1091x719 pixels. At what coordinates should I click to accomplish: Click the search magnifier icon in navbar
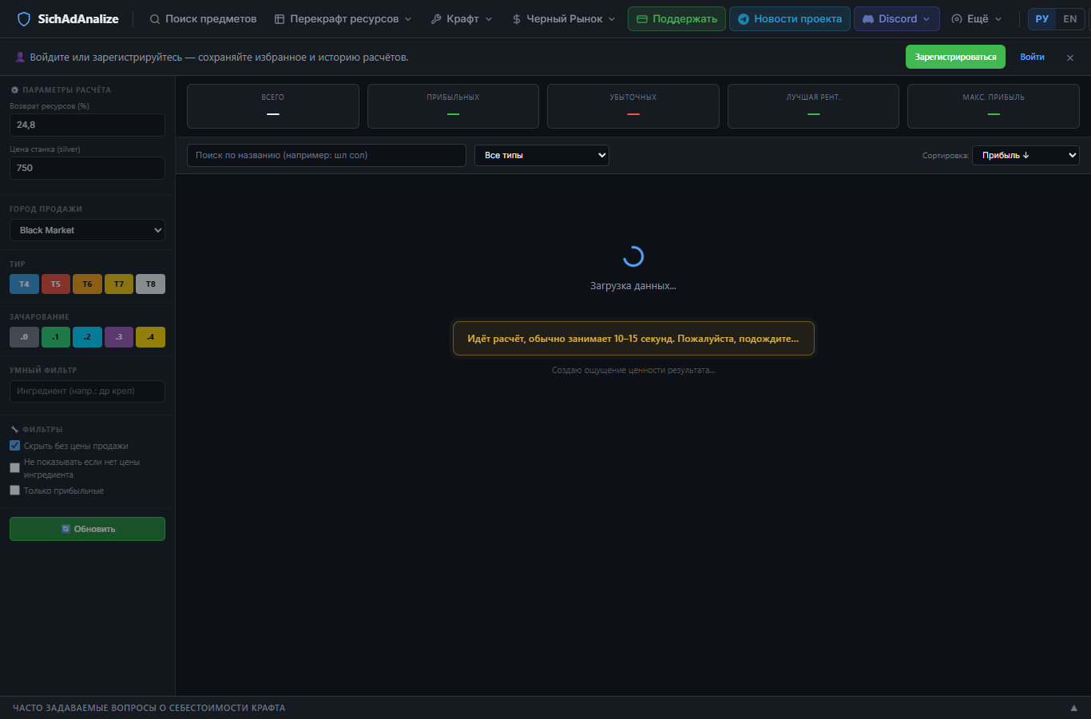coord(155,19)
